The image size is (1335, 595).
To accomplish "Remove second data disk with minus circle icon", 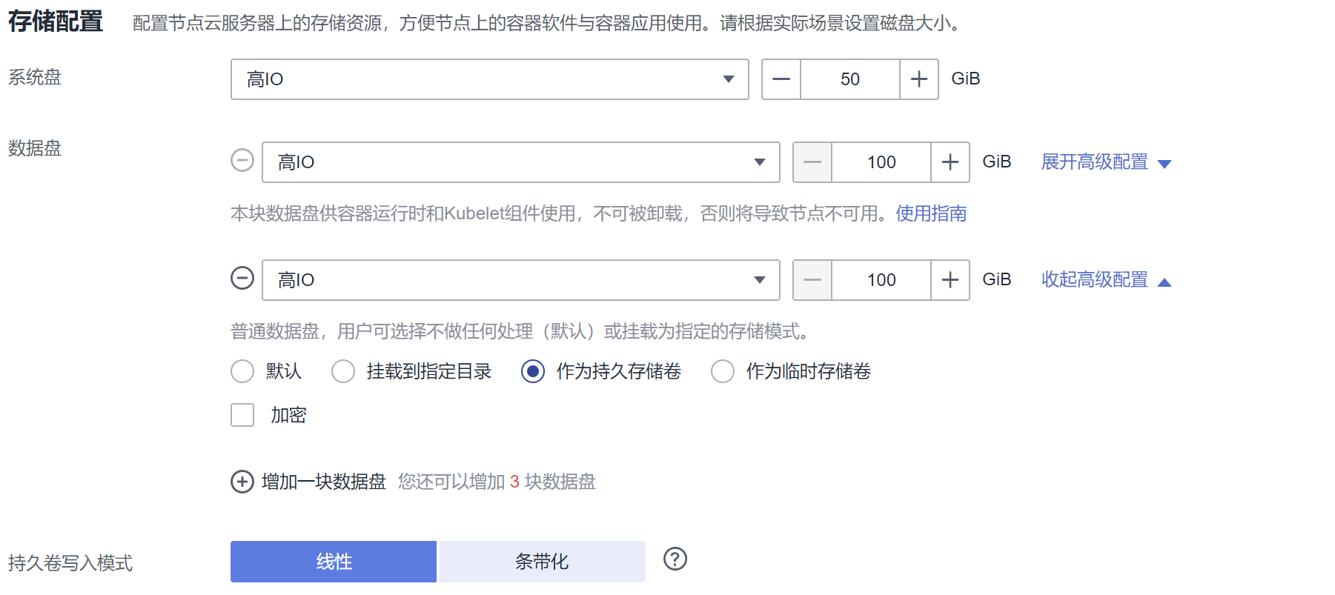I will (242, 278).
